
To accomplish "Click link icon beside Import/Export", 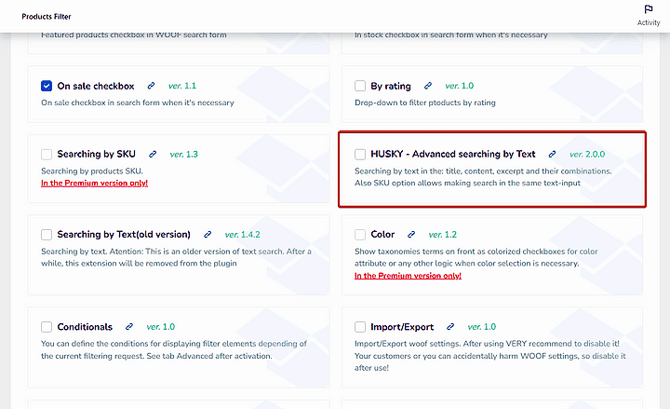I will (450, 327).
